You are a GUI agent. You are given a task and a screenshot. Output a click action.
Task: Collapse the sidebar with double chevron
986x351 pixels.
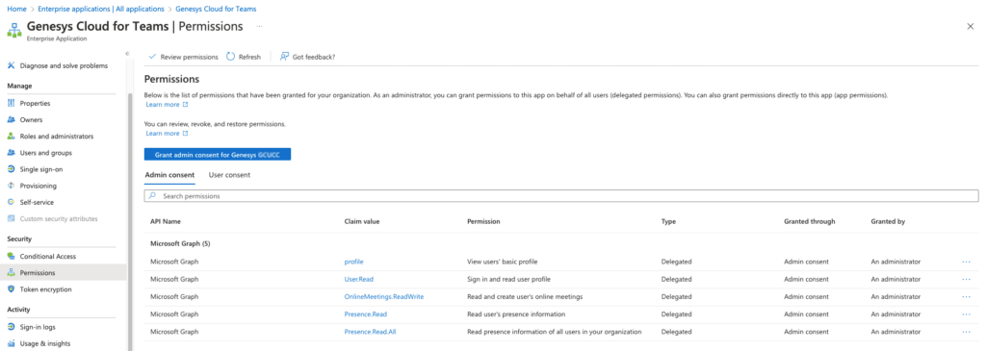tap(126, 54)
